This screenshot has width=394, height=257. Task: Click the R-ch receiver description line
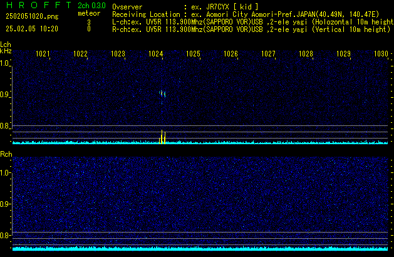[x=251, y=29]
